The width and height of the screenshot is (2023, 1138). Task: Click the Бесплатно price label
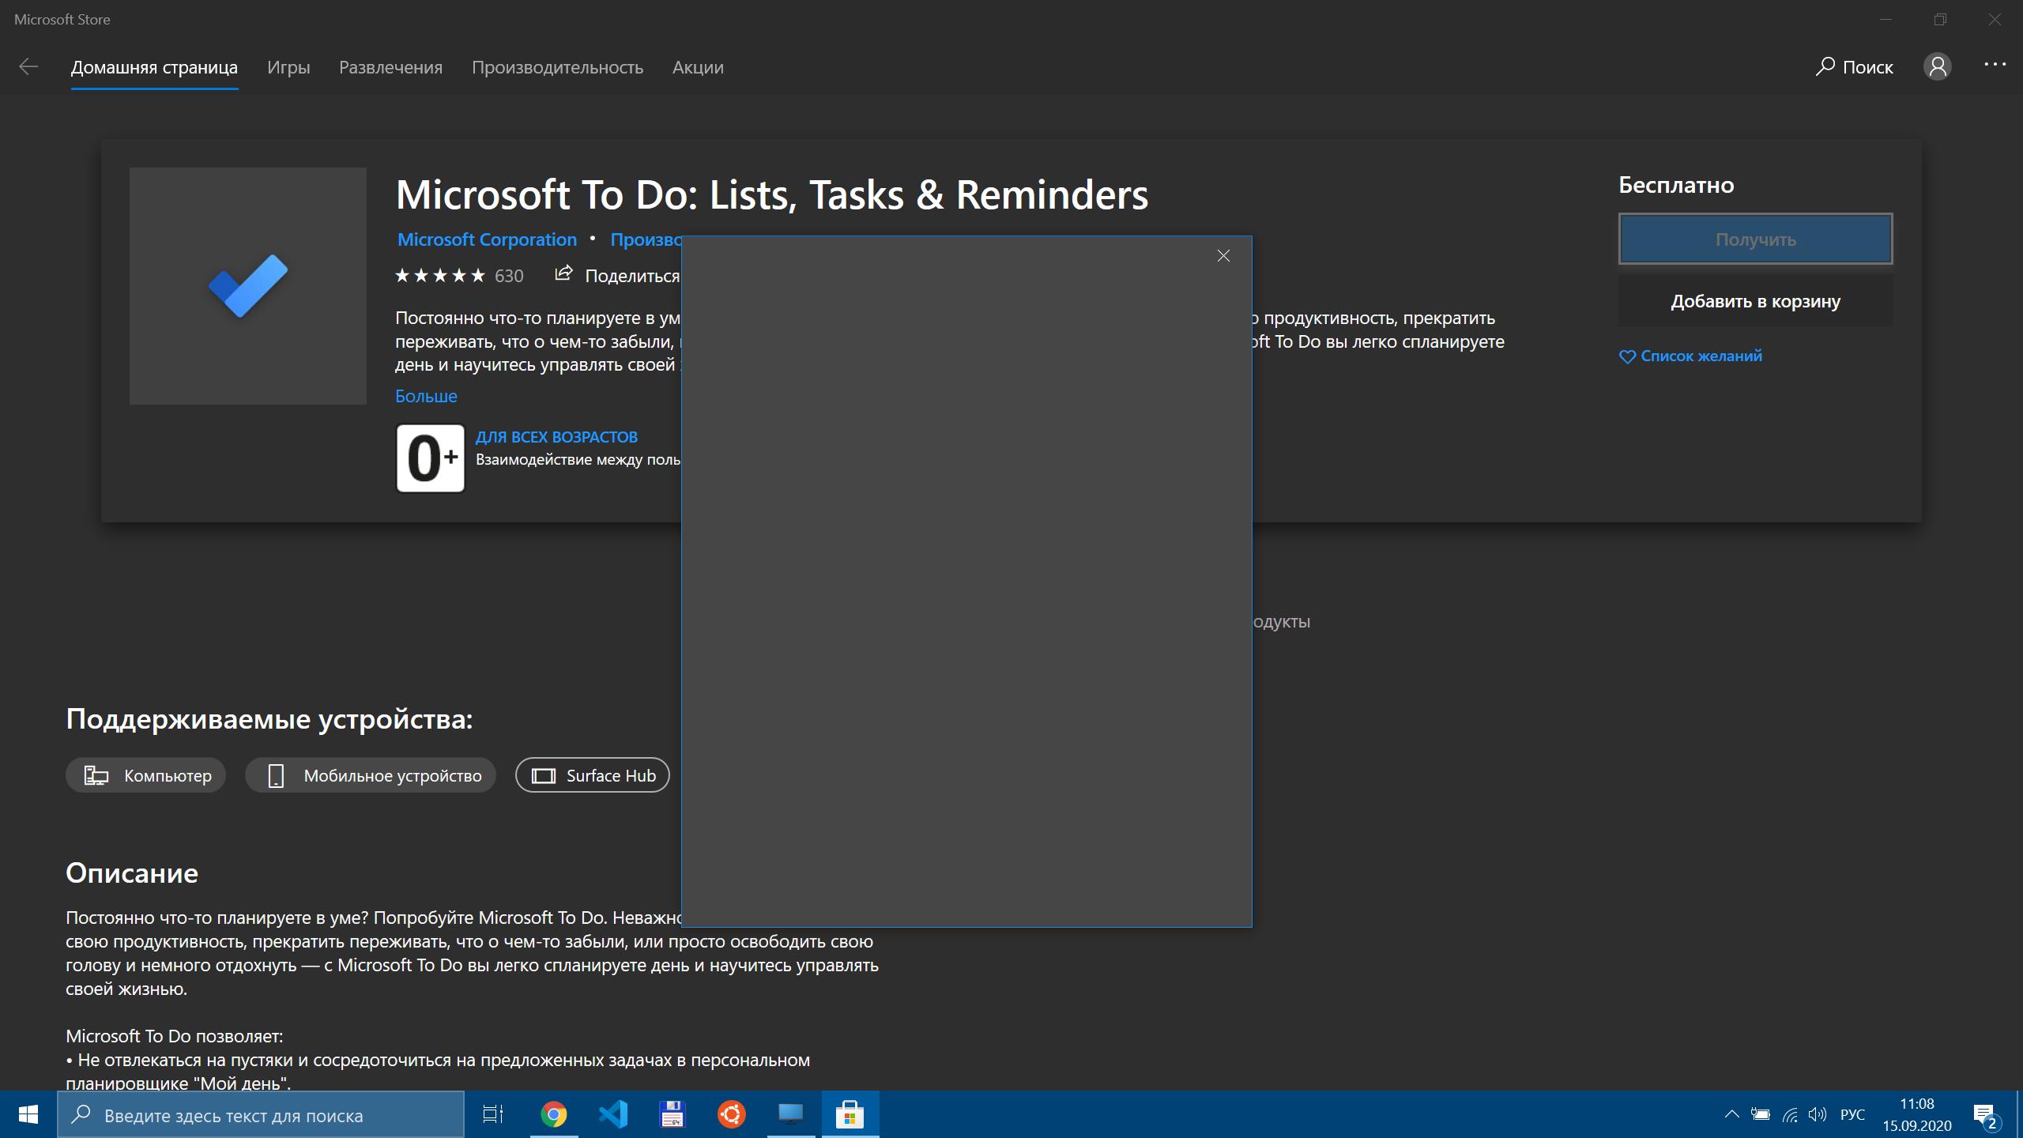[1676, 185]
